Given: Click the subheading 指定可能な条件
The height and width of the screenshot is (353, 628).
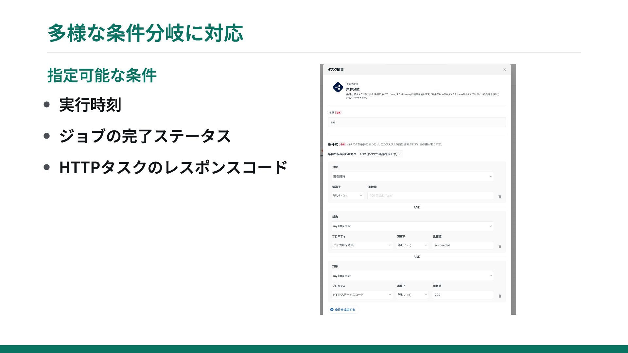Looking at the screenshot, I should click(102, 76).
